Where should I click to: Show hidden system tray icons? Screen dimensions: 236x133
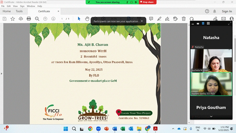click(173, 129)
